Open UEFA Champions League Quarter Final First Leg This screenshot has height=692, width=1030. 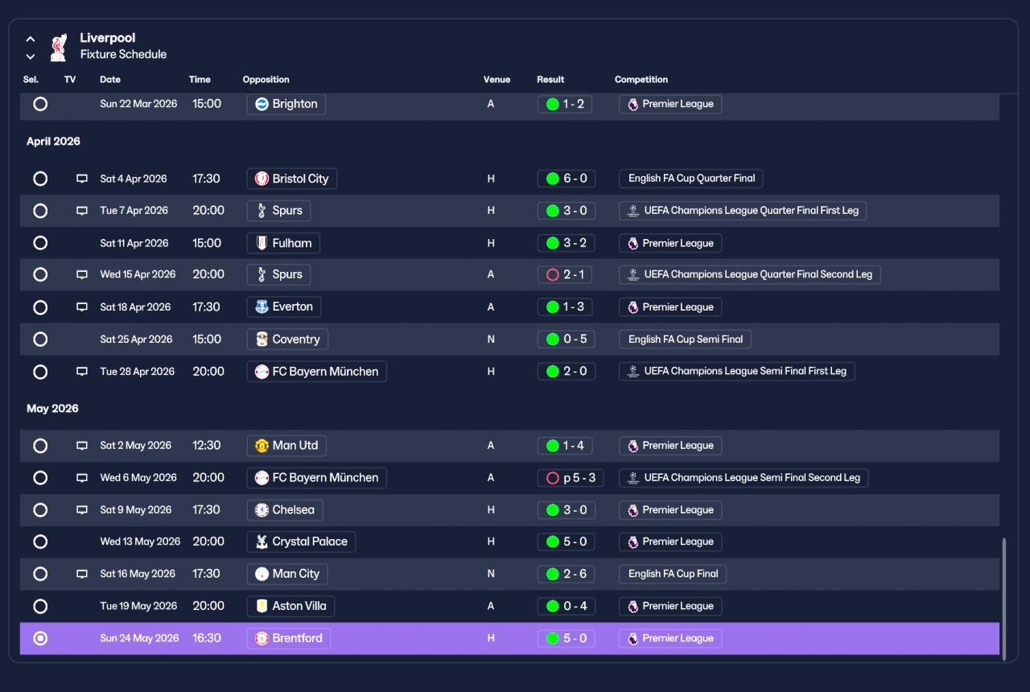(x=743, y=211)
